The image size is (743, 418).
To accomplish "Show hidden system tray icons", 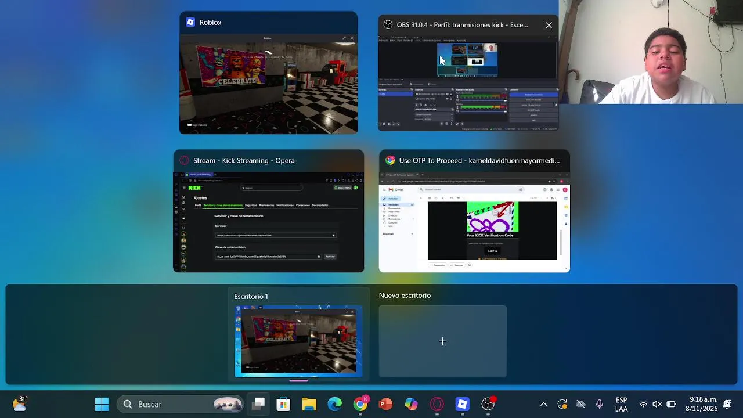I will click(543, 404).
